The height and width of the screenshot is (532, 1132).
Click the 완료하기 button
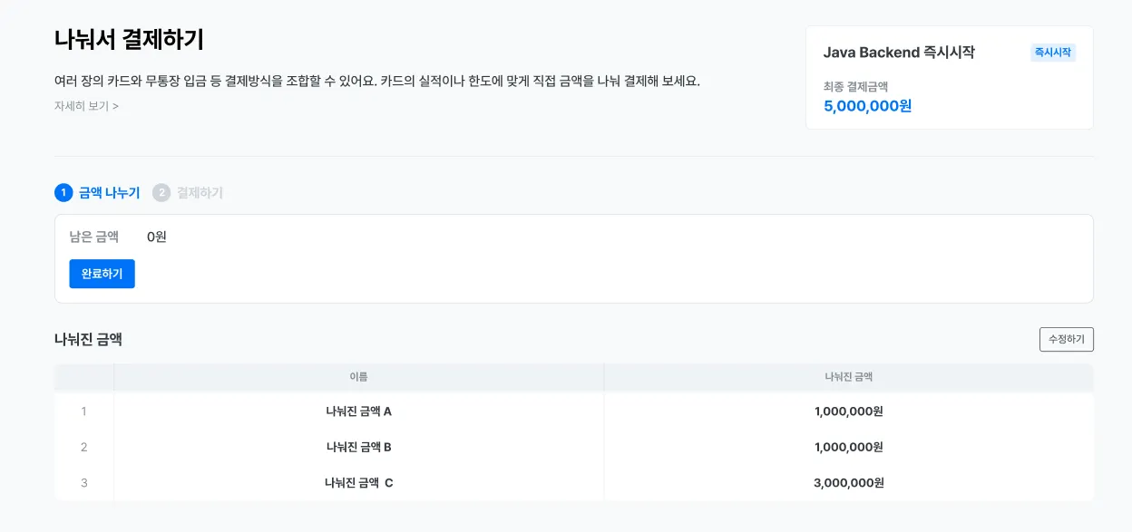(x=102, y=274)
